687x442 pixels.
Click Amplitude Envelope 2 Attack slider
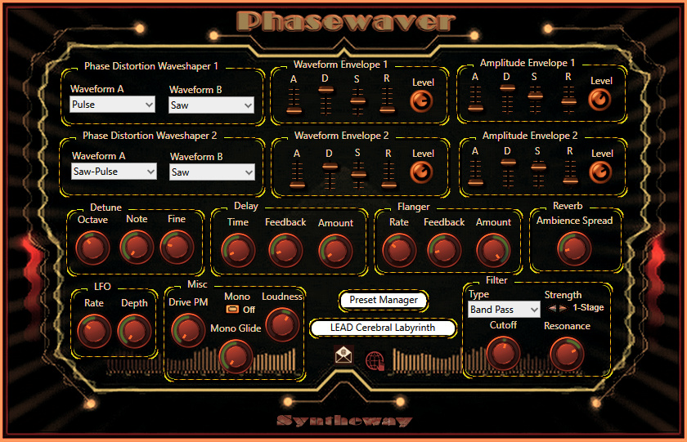coord(476,173)
